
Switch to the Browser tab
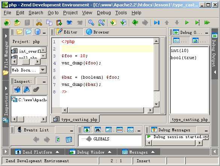98,32
